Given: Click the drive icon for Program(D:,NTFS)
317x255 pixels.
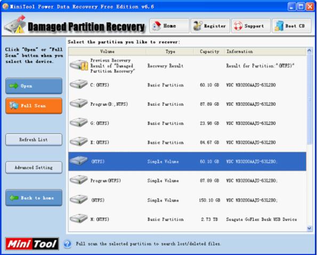Looking at the screenshot, I should coord(79,103).
